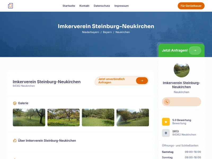Select the Bayern breadcrumb link

pyautogui.click(x=107, y=32)
